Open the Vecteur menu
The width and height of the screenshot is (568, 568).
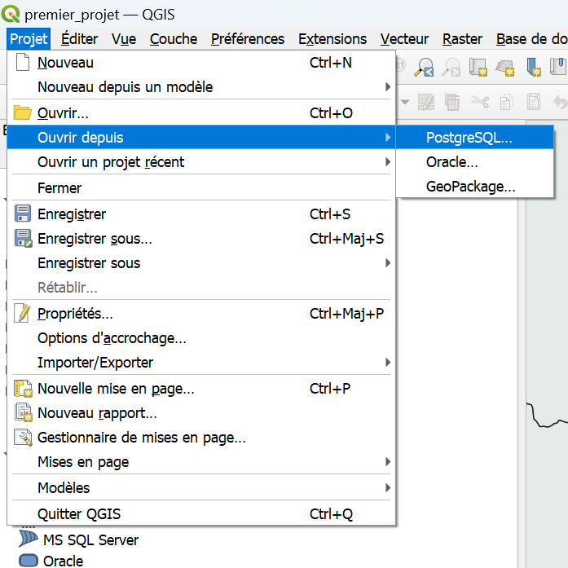point(404,39)
